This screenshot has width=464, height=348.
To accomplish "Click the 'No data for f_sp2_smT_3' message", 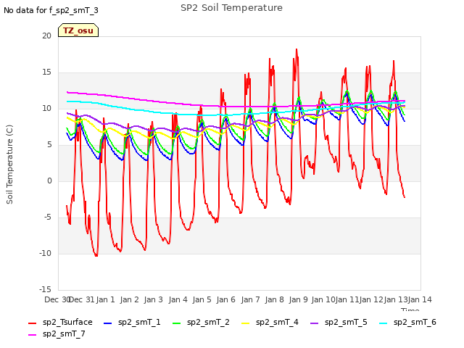I will pyautogui.click(x=51, y=10).
